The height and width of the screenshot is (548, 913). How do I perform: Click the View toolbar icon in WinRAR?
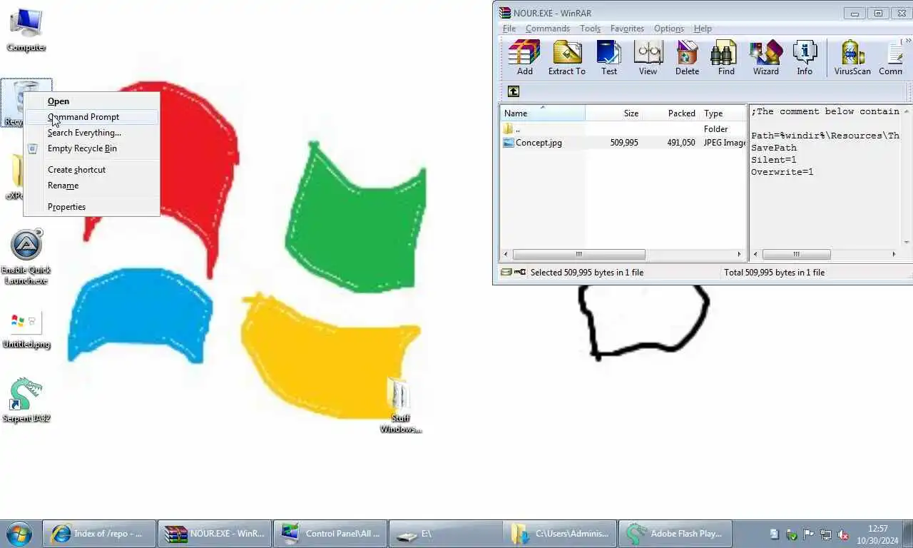click(x=648, y=57)
